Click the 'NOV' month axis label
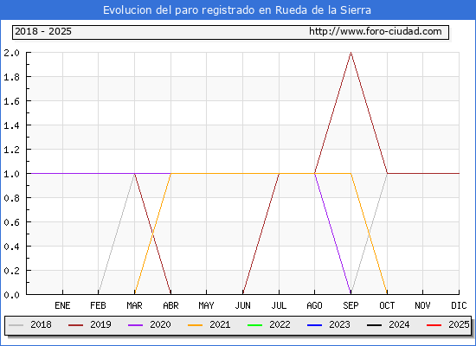The width and height of the screenshot is (476, 346). (x=422, y=305)
